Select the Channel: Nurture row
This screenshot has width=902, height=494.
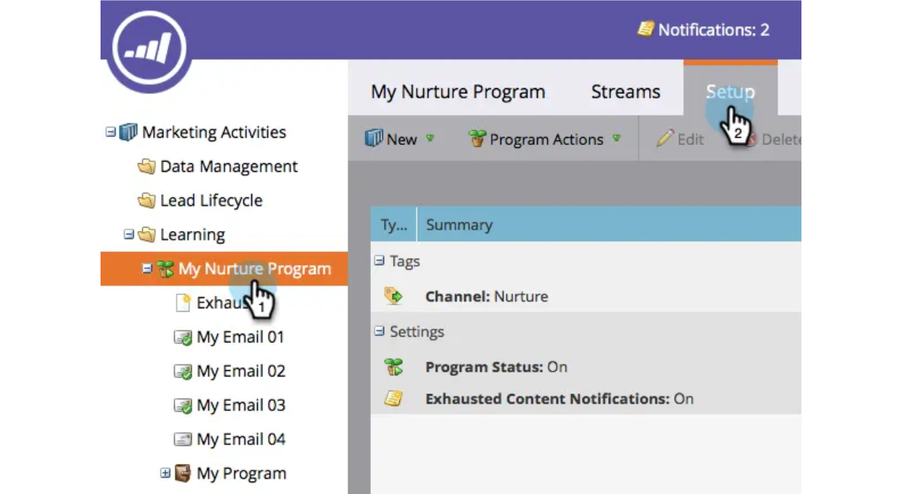coord(586,297)
